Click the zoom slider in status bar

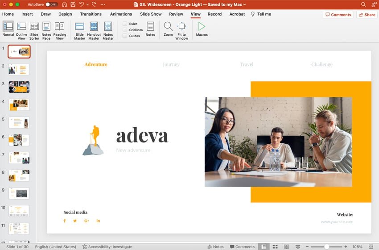click(x=327, y=246)
